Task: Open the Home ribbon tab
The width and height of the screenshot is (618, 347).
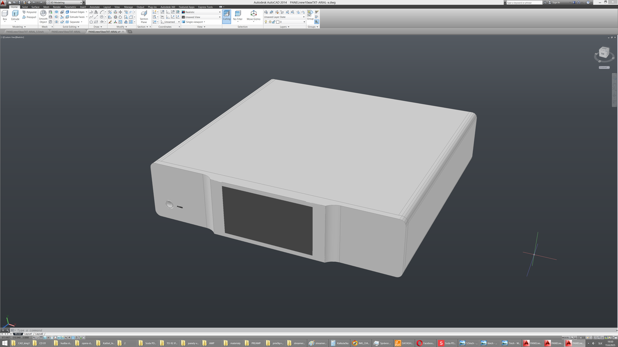Action: 14,7
